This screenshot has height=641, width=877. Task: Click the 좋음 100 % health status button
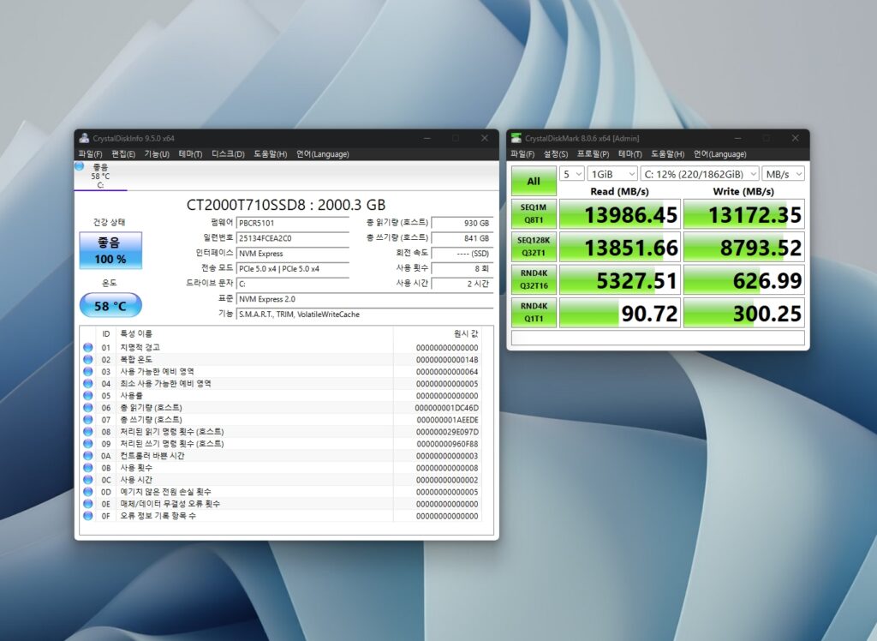[110, 250]
